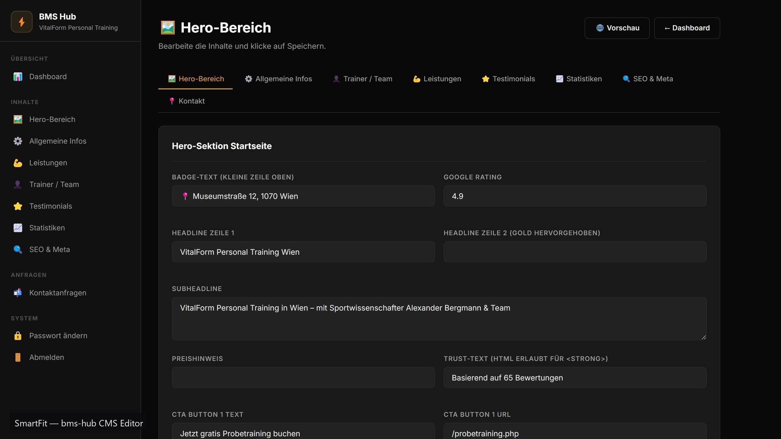
Task: Click the Kontaktanfragen mailbox icon
Action: [18, 293]
